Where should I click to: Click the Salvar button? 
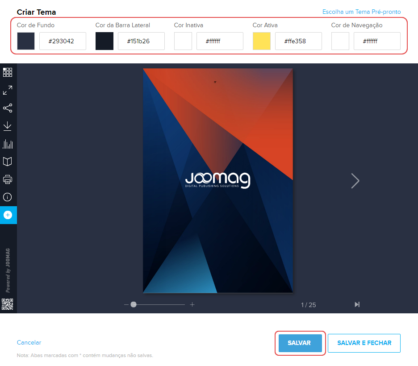(299, 343)
